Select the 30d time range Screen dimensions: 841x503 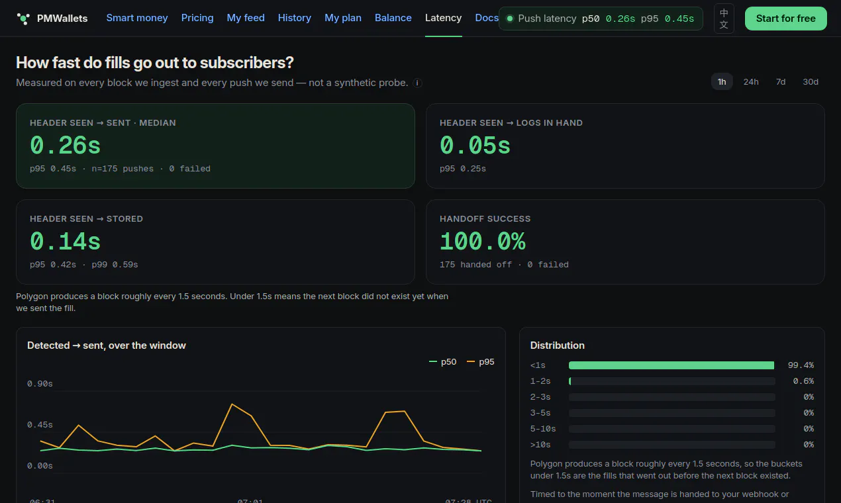pos(811,82)
